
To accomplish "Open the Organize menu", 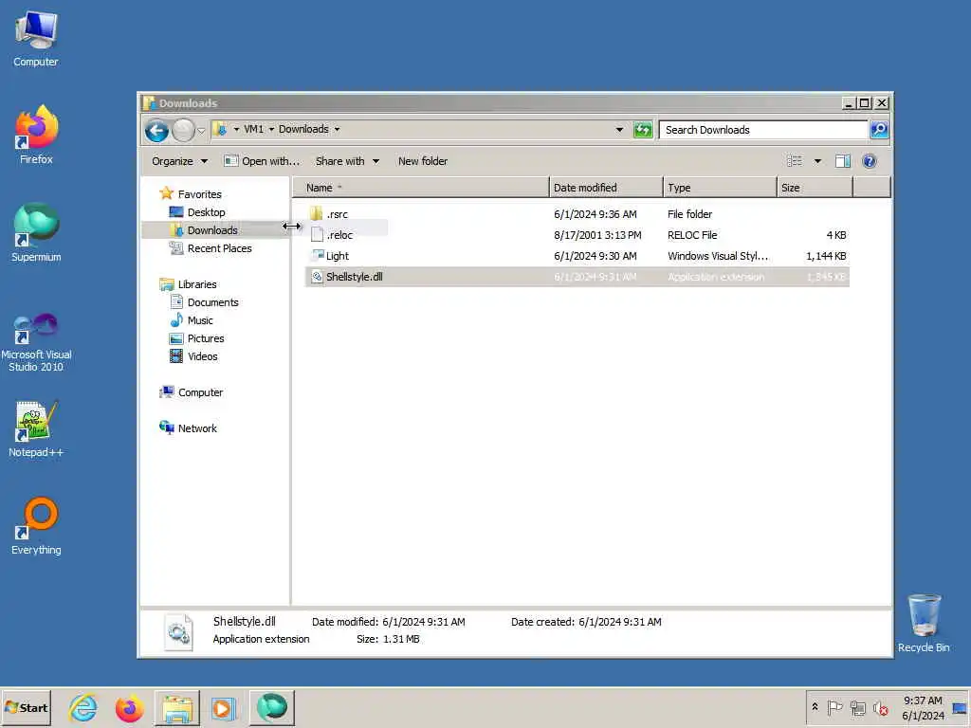I will point(179,161).
